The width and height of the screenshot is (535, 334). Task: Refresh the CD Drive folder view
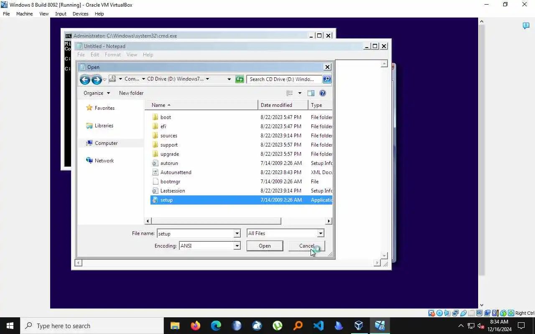click(239, 79)
